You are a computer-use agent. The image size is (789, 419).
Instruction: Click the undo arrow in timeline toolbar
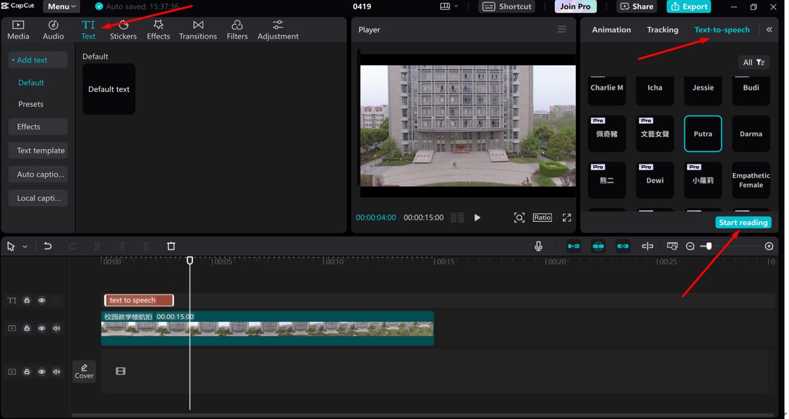tap(47, 246)
